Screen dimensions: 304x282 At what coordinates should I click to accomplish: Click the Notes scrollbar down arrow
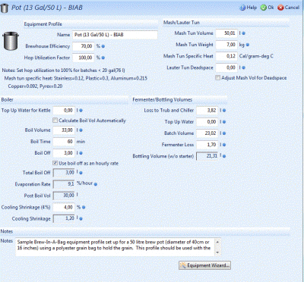point(217,252)
